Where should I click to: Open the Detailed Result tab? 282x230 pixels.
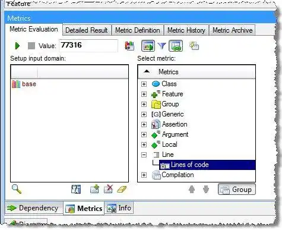87,30
